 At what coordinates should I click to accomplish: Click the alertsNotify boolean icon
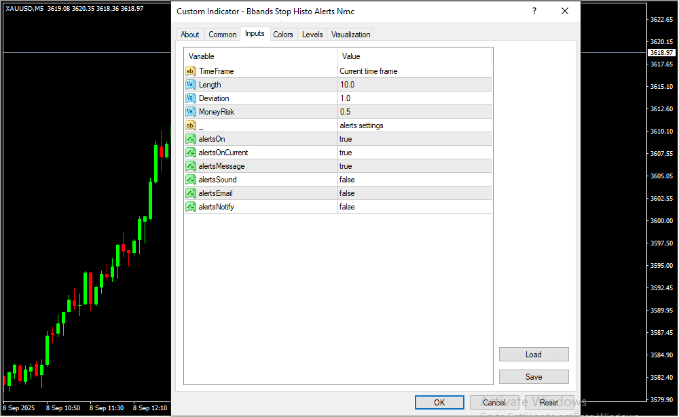click(191, 207)
